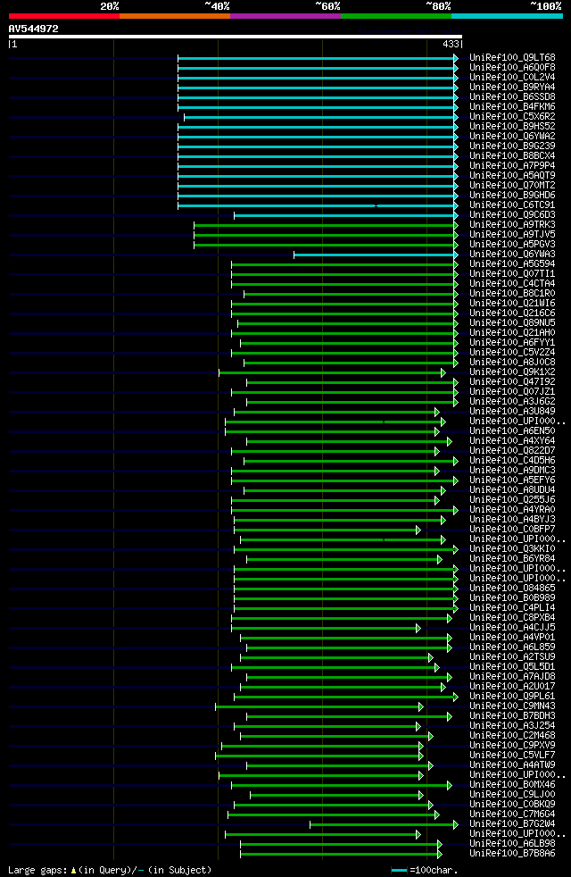
Task: Select the UniRef100_C5X6R2 label
Action: click(512, 117)
